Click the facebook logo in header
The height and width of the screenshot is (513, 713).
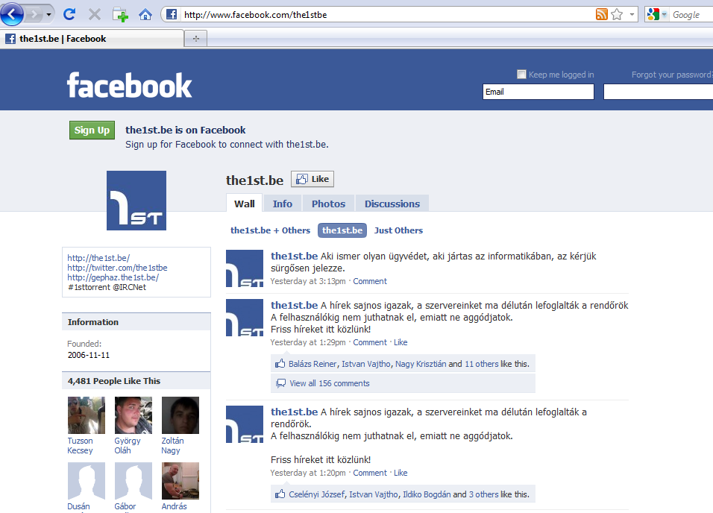130,85
